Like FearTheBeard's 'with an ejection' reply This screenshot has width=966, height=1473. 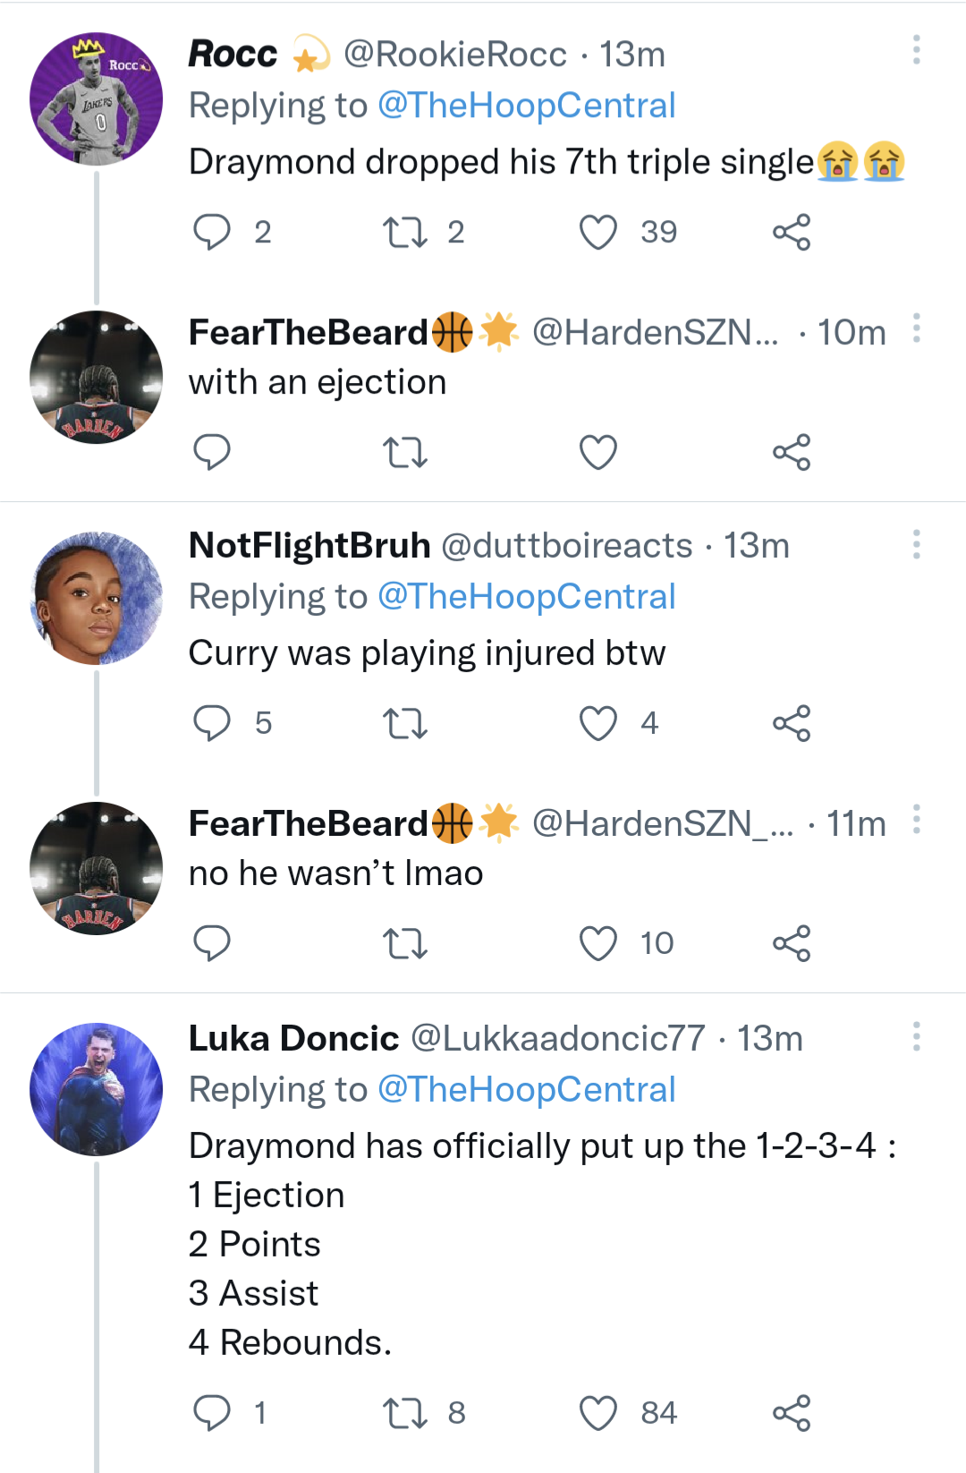tap(597, 453)
